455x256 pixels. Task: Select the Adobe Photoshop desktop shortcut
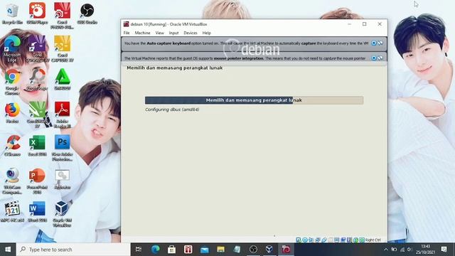[x=62, y=148]
